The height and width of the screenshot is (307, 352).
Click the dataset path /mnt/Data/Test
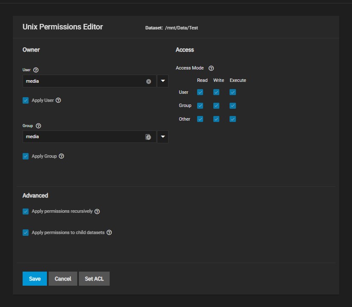click(181, 28)
